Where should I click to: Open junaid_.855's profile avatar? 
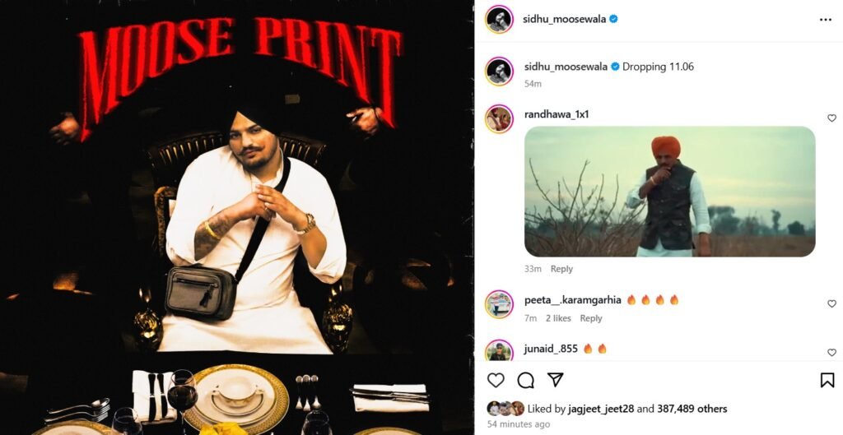tap(499, 350)
